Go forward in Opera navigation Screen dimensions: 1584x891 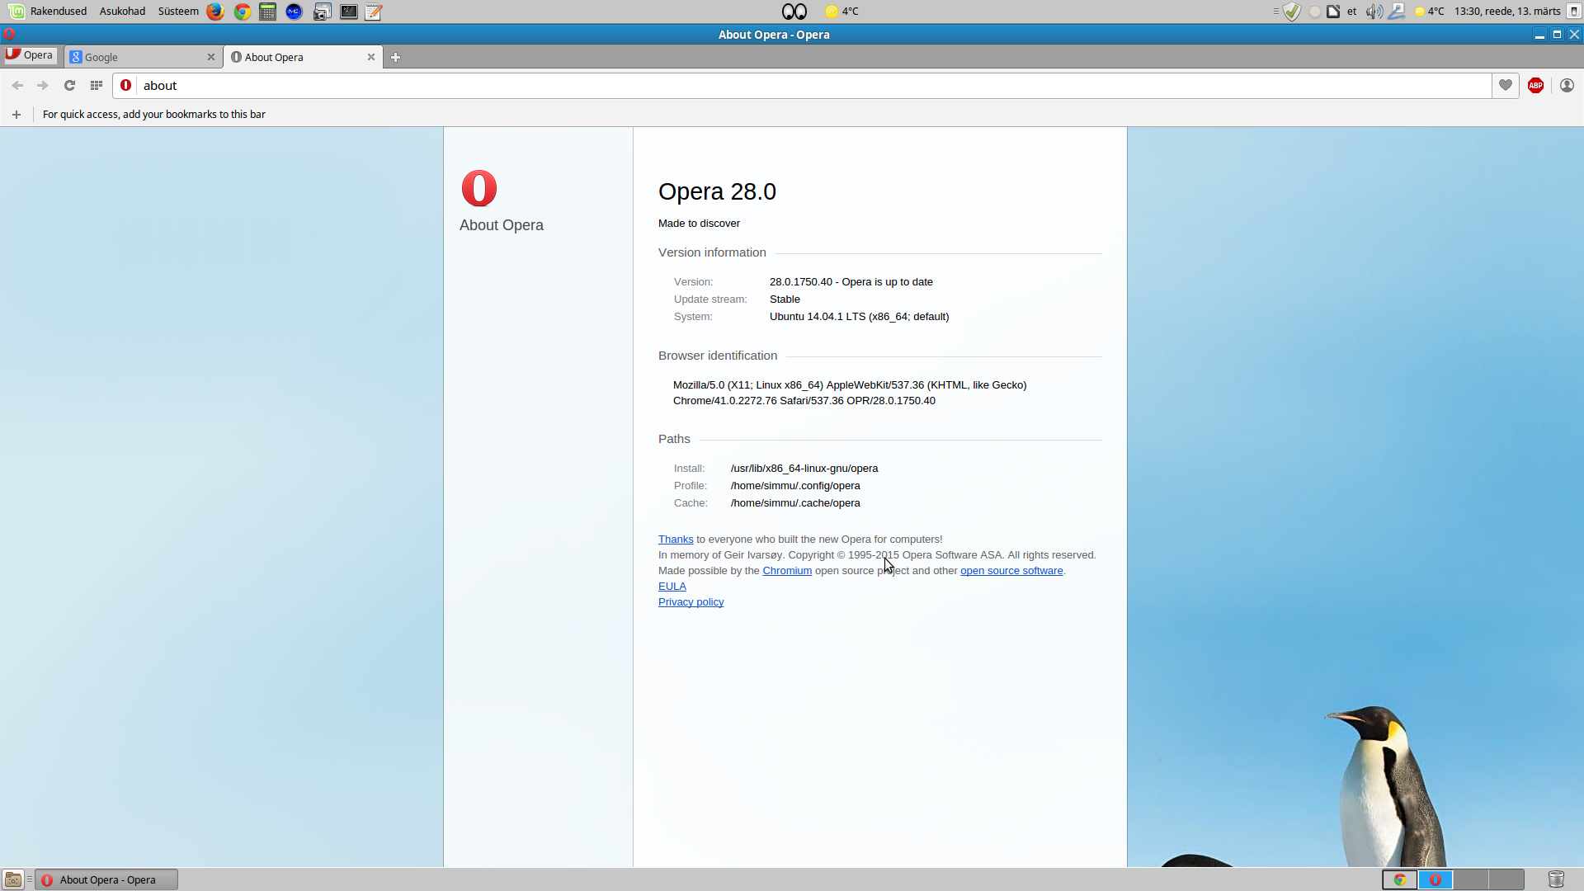pos(43,86)
